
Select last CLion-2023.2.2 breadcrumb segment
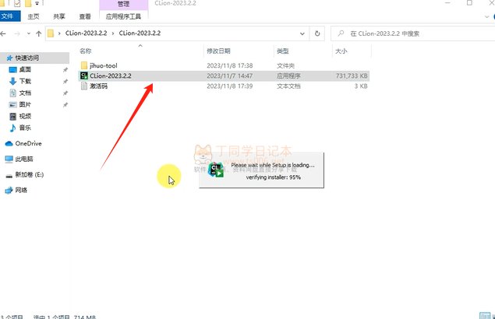tap(140, 33)
